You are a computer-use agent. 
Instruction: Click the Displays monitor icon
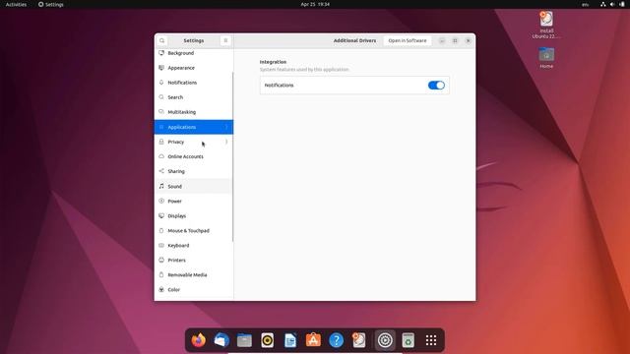(x=161, y=216)
